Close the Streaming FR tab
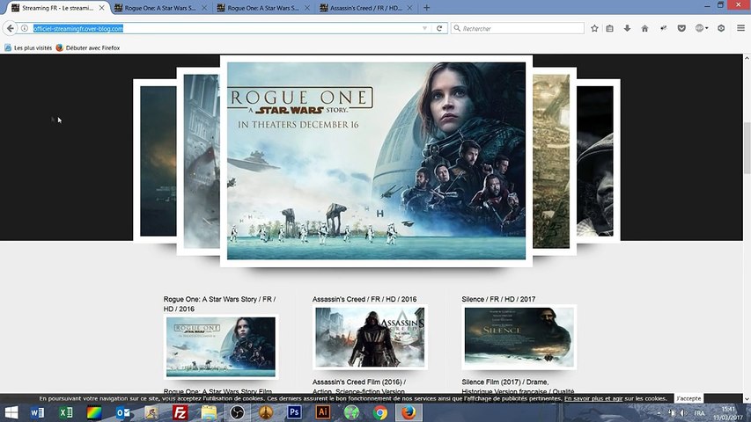Viewport: 751px width, 422px height. (101, 8)
